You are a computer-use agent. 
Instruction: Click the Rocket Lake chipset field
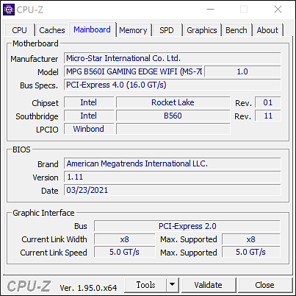(x=173, y=102)
